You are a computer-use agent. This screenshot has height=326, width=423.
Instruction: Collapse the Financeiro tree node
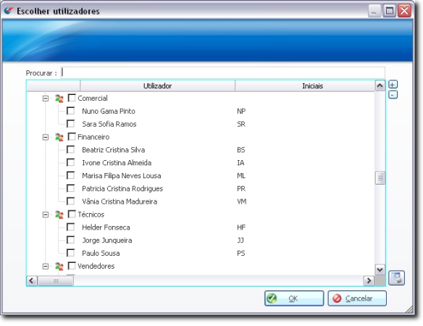click(x=46, y=138)
